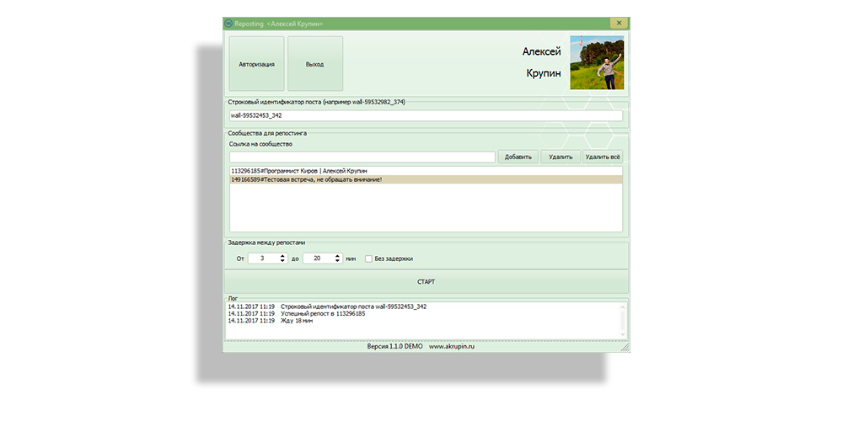Close the Reposting window
Image resolution: width=853 pixels, height=421 pixels.
click(x=618, y=24)
